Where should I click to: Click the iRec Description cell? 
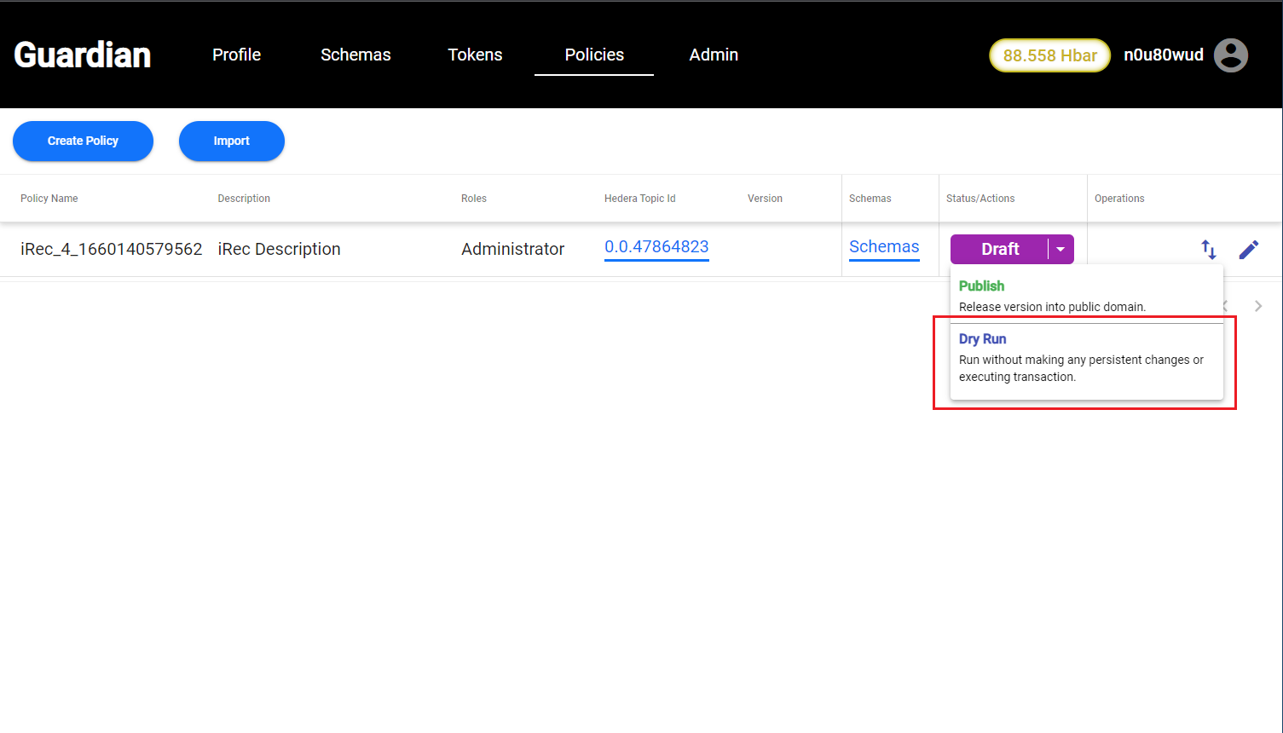pos(279,249)
